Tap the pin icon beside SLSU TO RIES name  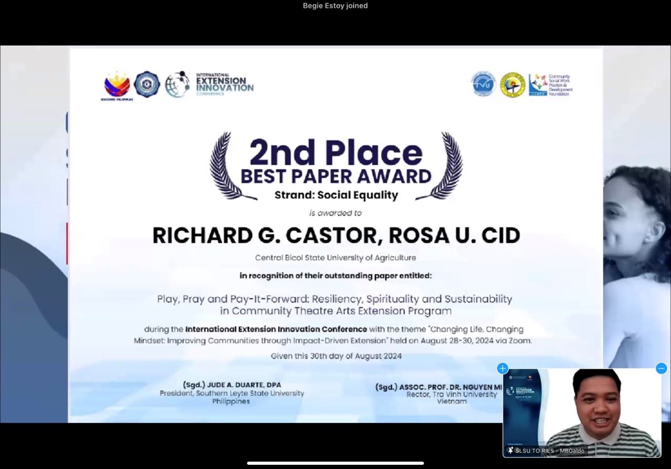tap(511, 451)
